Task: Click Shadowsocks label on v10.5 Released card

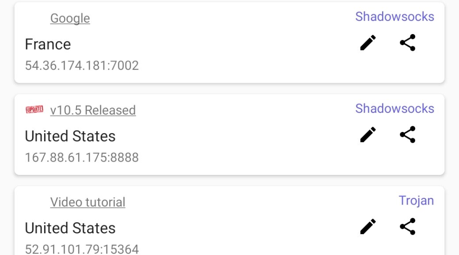Action: pyautogui.click(x=394, y=108)
